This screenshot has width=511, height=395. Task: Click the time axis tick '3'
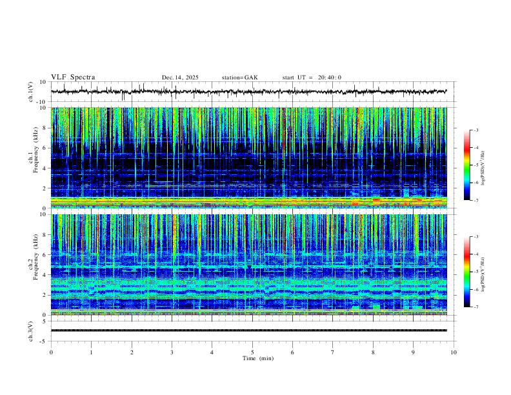pos(172,352)
